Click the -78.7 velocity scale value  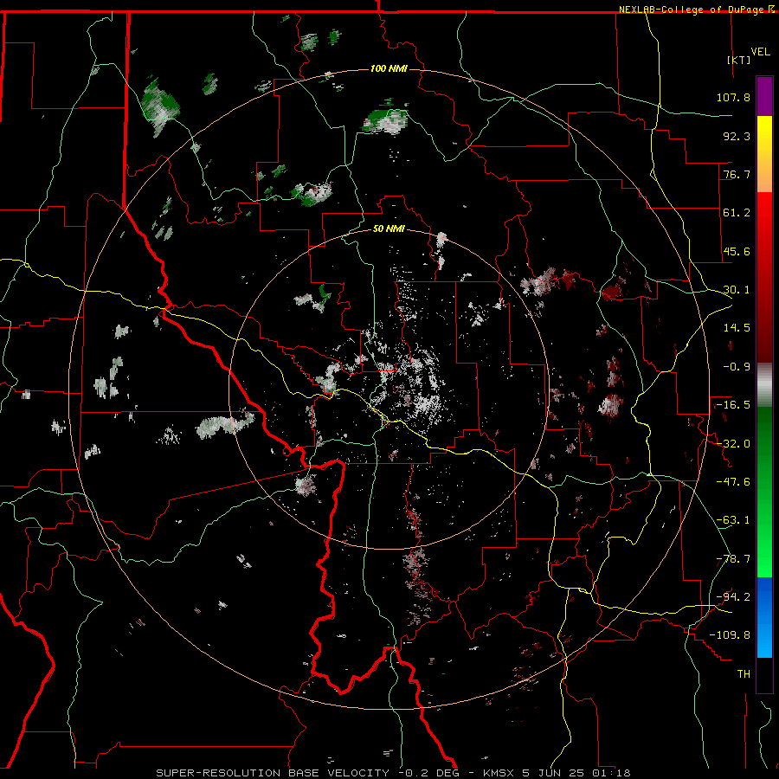pyautogui.click(x=733, y=559)
